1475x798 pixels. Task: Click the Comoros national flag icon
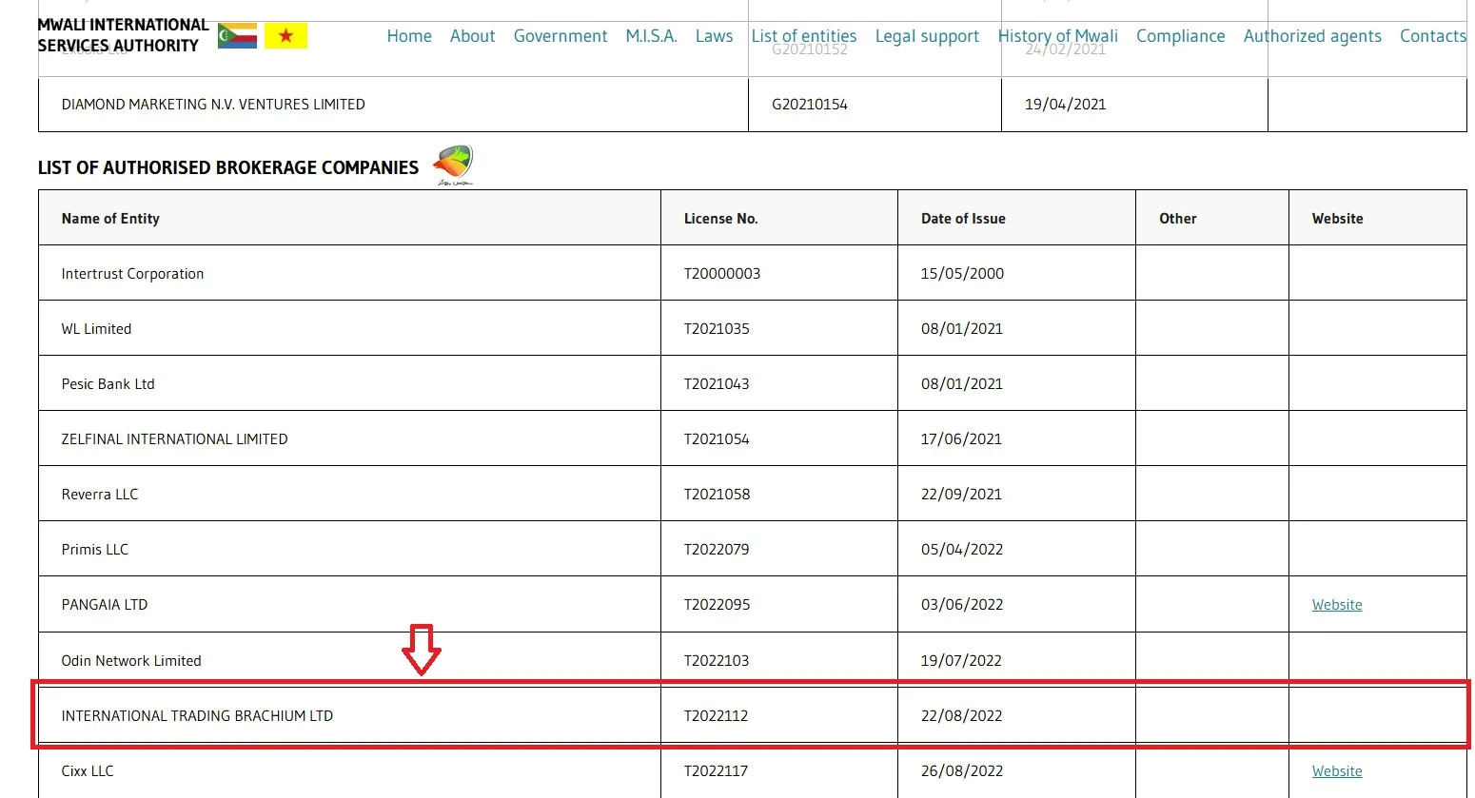point(237,36)
